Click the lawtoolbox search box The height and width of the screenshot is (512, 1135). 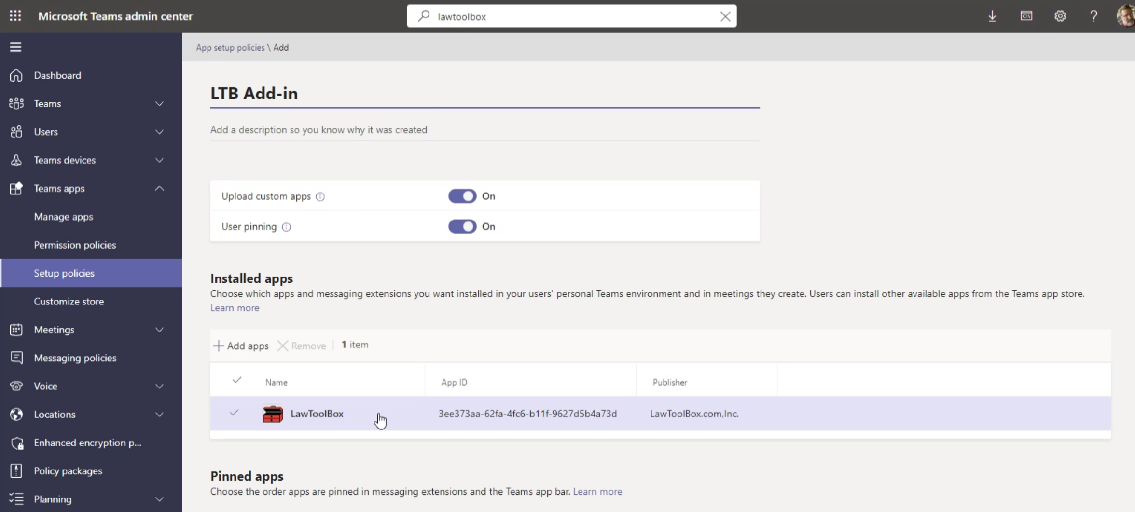click(x=571, y=16)
